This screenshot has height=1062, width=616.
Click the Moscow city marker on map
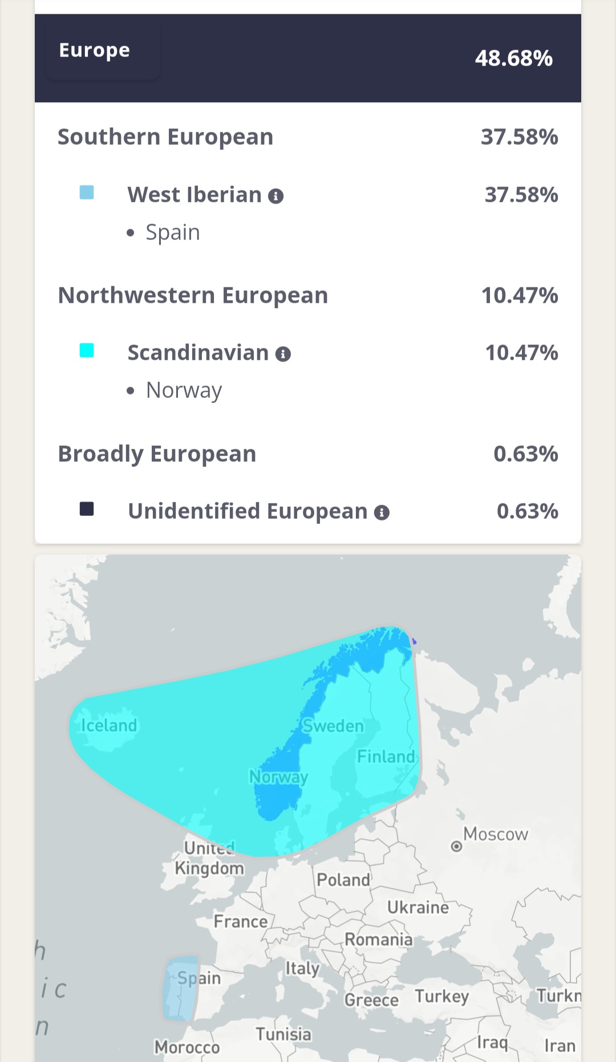(456, 847)
